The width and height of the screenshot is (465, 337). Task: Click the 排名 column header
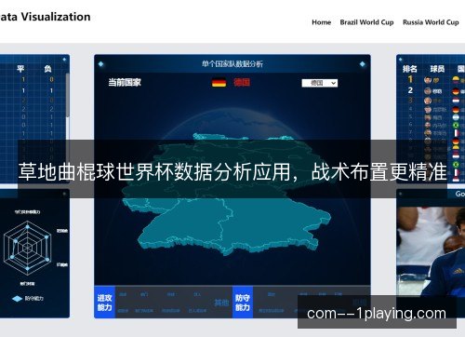pos(410,69)
